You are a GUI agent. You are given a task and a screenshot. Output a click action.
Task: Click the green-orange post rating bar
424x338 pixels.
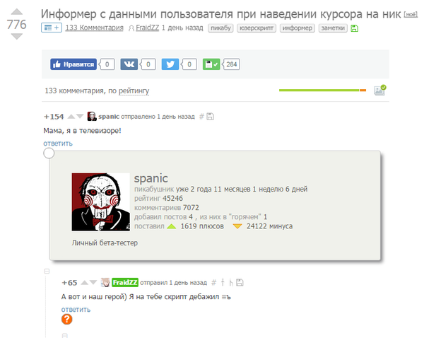322,90
